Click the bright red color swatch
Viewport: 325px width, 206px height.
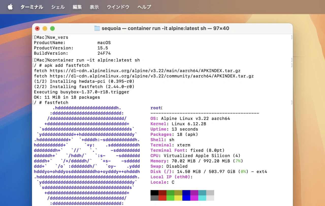point(162,198)
